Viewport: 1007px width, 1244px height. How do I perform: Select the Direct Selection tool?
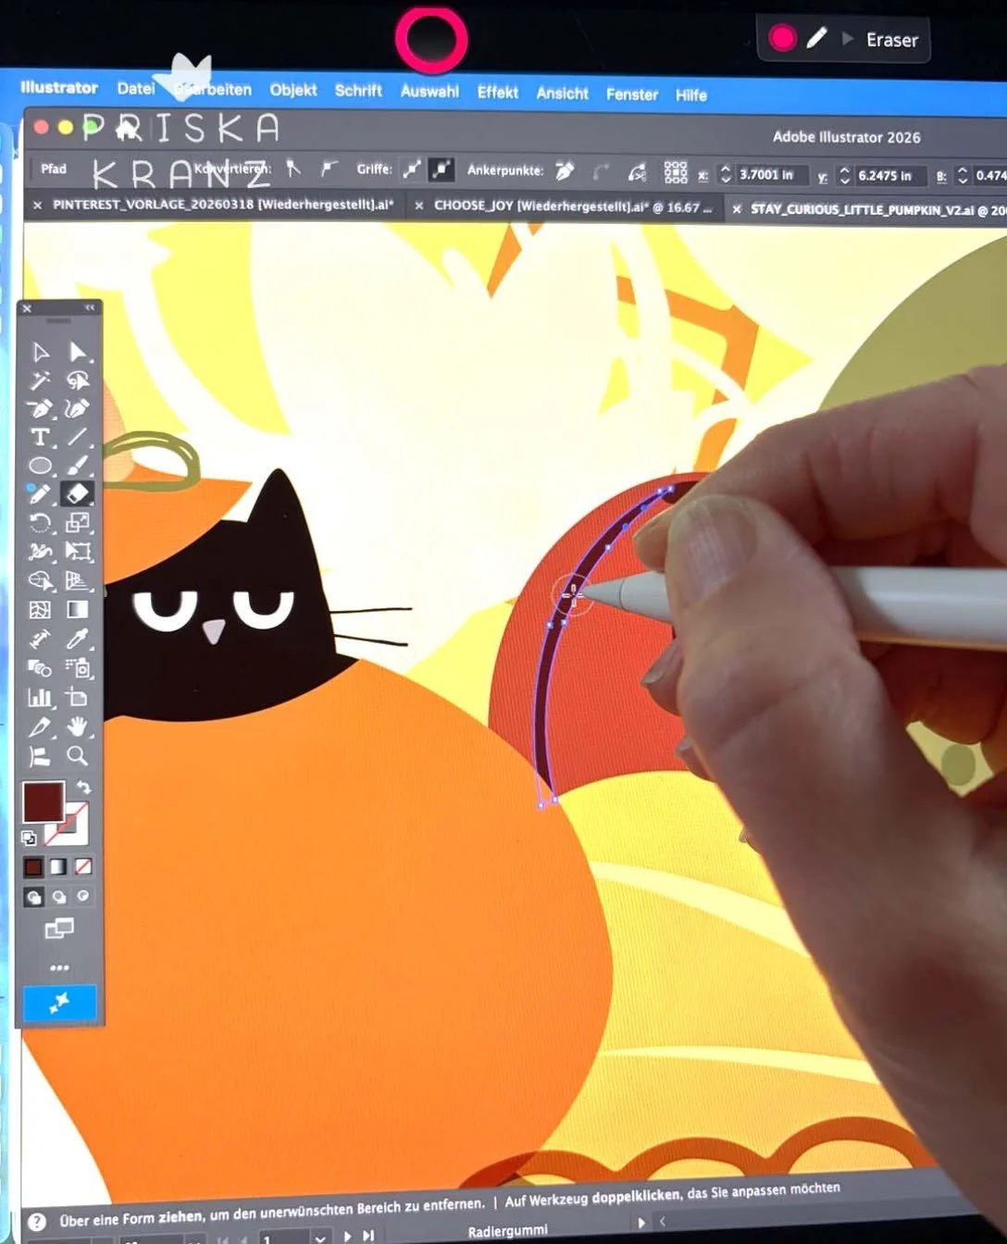(x=78, y=352)
